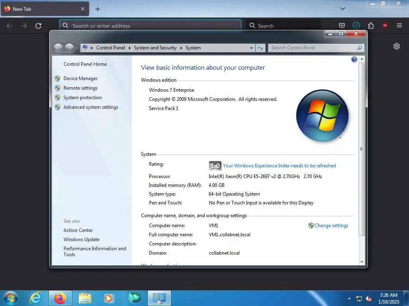Open the recent pages dropdown beside nav arrows
Image resolution: width=409 pixels, height=306 pixels.
click(x=77, y=48)
